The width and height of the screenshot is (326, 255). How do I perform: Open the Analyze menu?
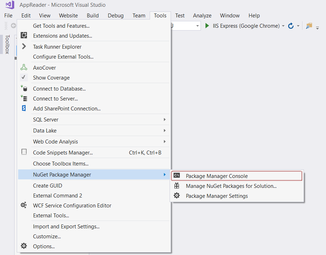click(202, 15)
